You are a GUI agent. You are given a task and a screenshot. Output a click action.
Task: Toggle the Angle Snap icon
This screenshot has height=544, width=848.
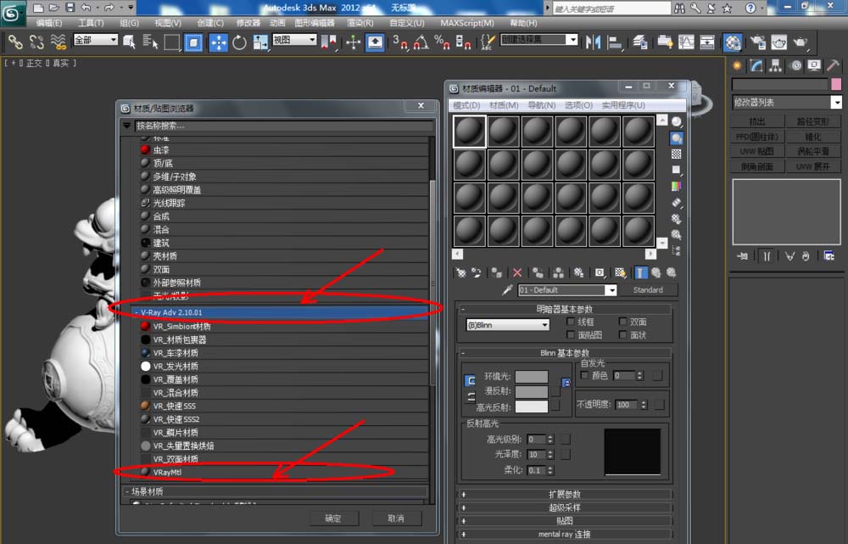click(x=421, y=42)
